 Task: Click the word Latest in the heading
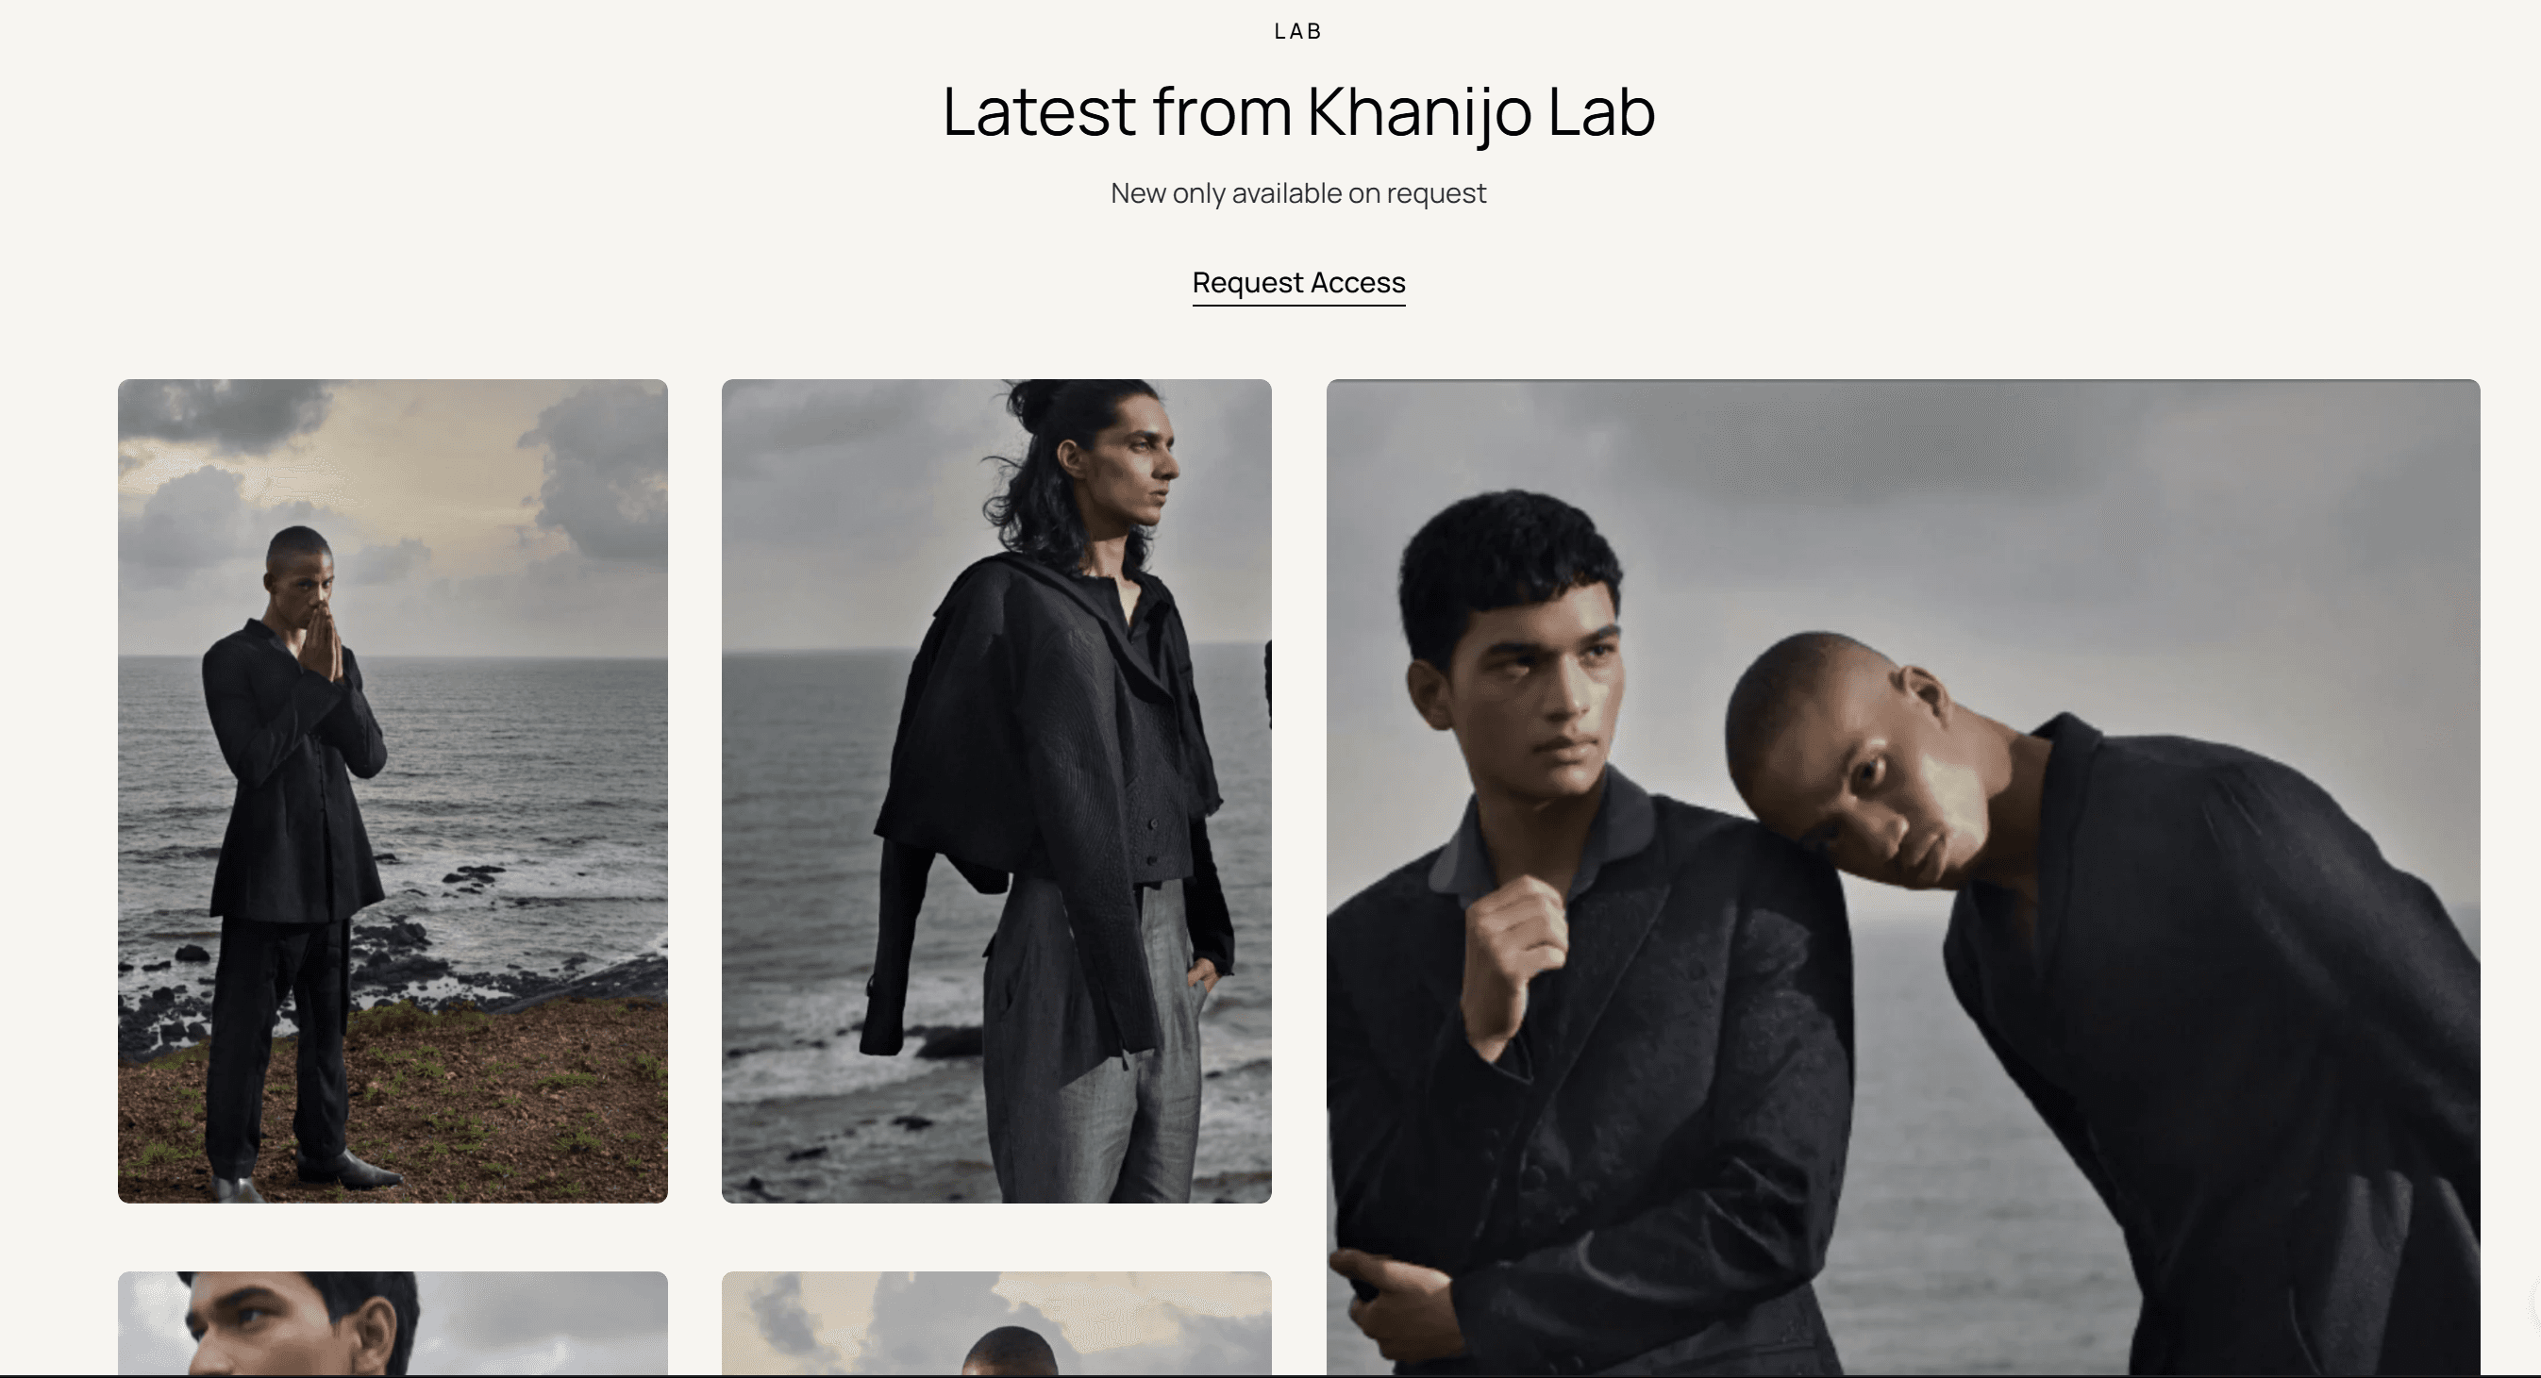click(1039, 110)
